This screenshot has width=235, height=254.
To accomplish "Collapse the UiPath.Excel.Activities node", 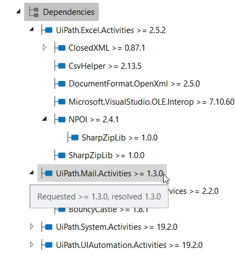I will pyautogui.click(x=31, y=29).
